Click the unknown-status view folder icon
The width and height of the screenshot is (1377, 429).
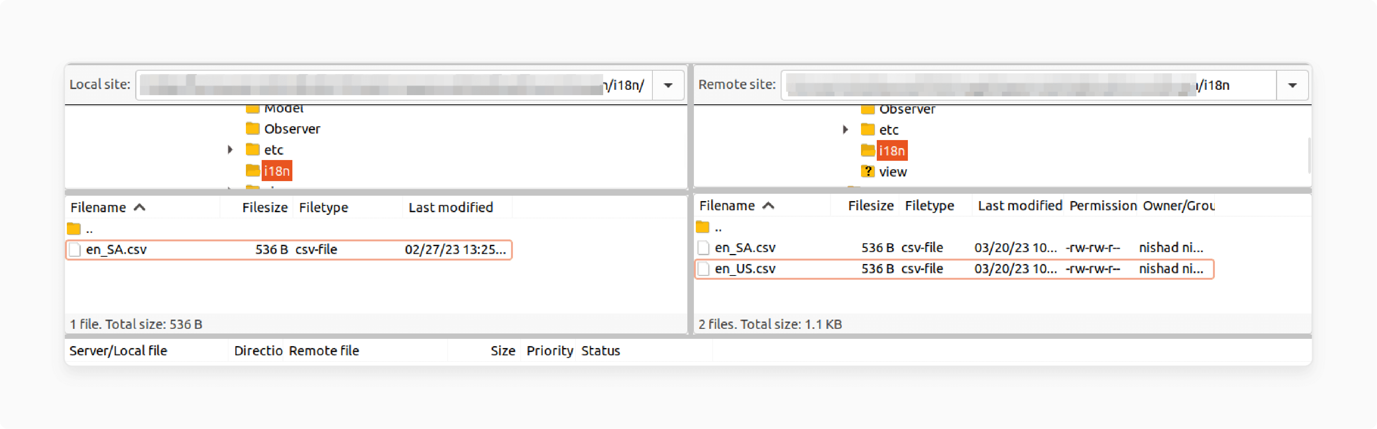tap(867, 171)
